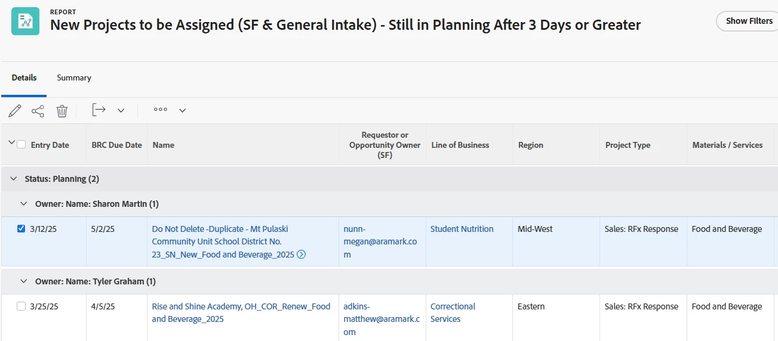778x341 pixels.
Task: Click the three-dots more icon
Action: (x=161, y=110)
